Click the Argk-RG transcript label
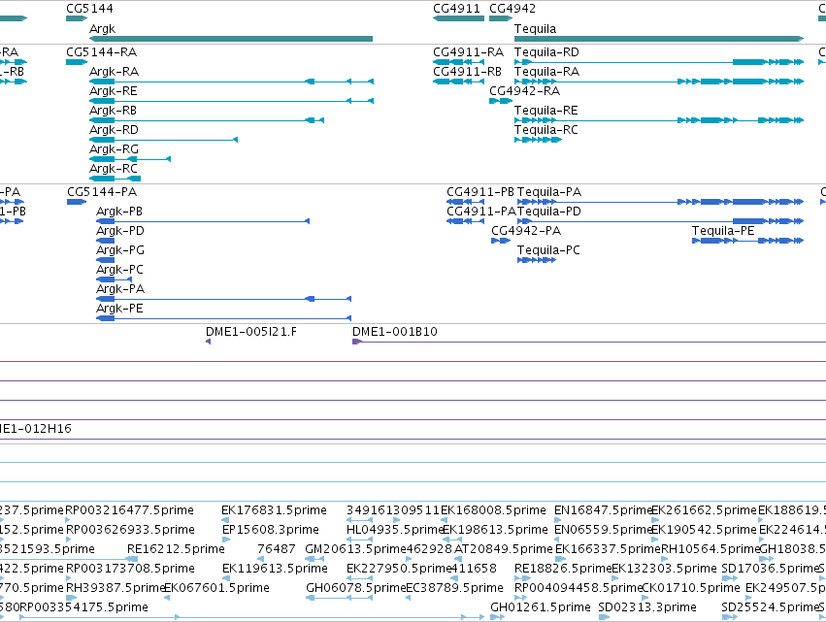Viewport: 826px width, 622px height. click(x=114, y=149)
